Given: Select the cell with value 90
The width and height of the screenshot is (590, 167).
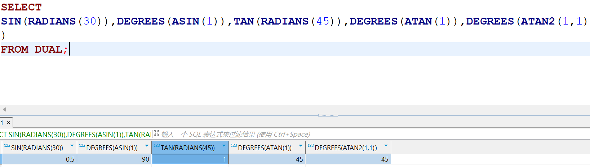Looking at the screenshot, I should click(x=114, y=159).
